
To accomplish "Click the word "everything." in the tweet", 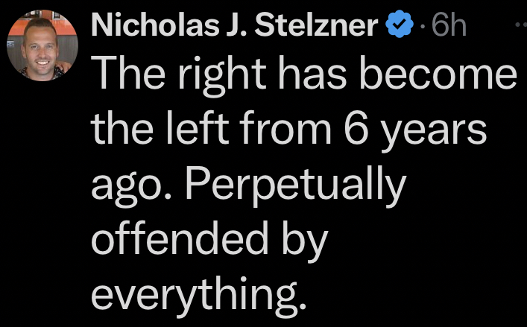I will point(198,296).
